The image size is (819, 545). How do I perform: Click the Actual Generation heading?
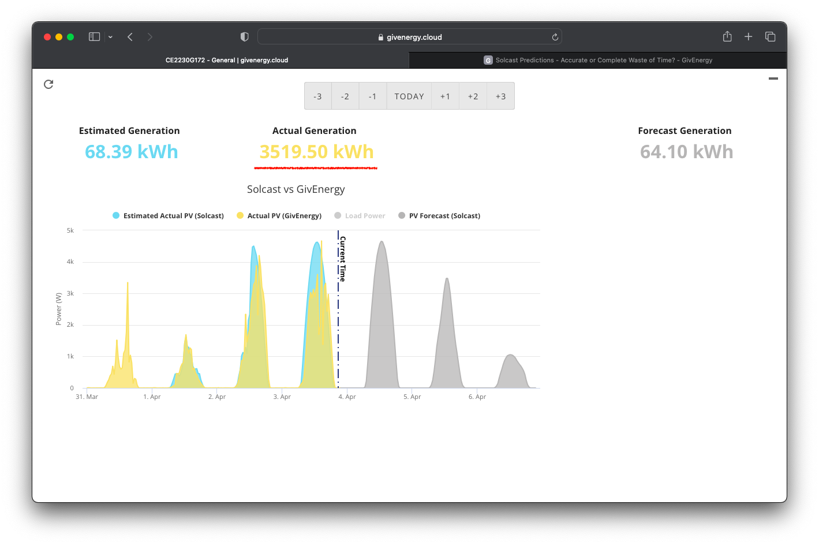click(x=315, y=131)
